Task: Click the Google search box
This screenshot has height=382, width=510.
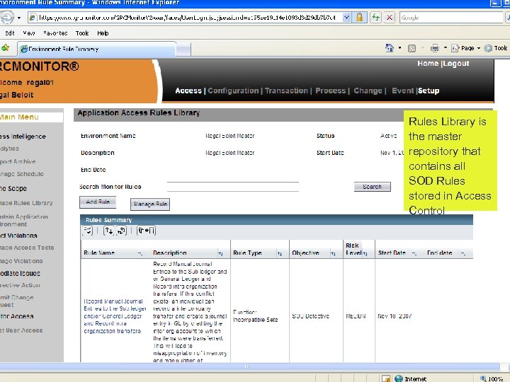Action: tap(451, 18)
